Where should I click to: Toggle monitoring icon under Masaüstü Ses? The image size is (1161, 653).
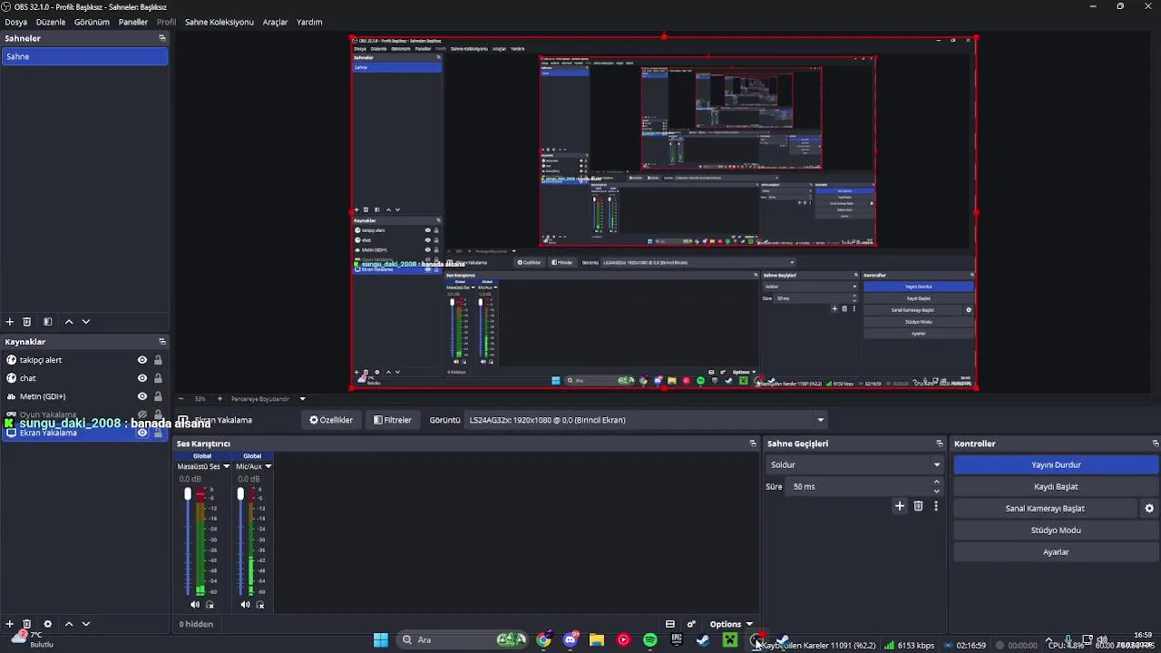[210, 605]
